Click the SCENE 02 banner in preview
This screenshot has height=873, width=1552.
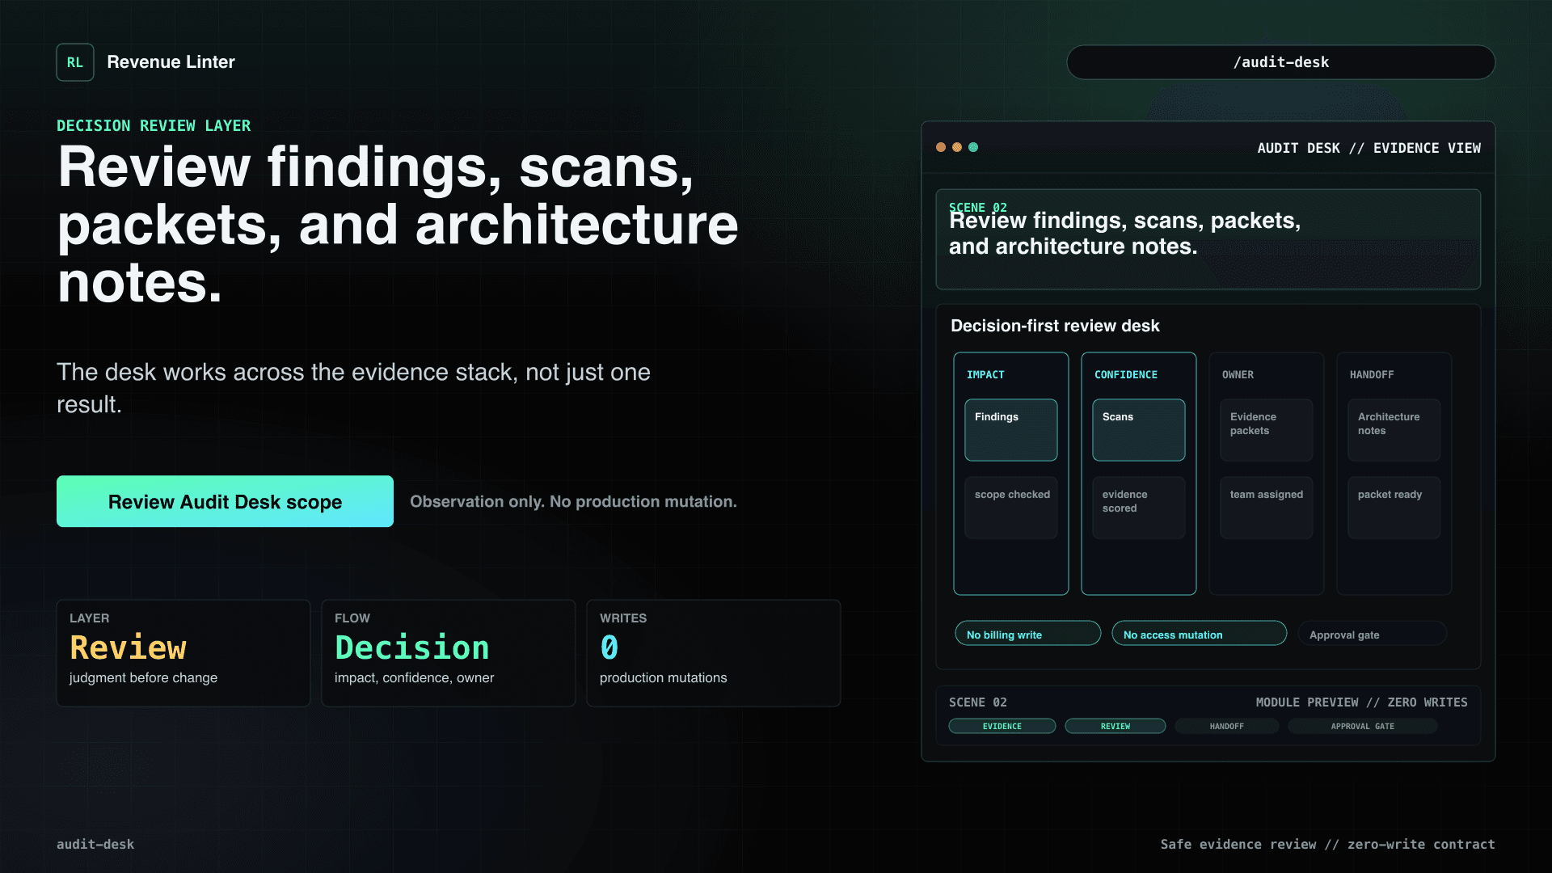tap(1208, 239)
